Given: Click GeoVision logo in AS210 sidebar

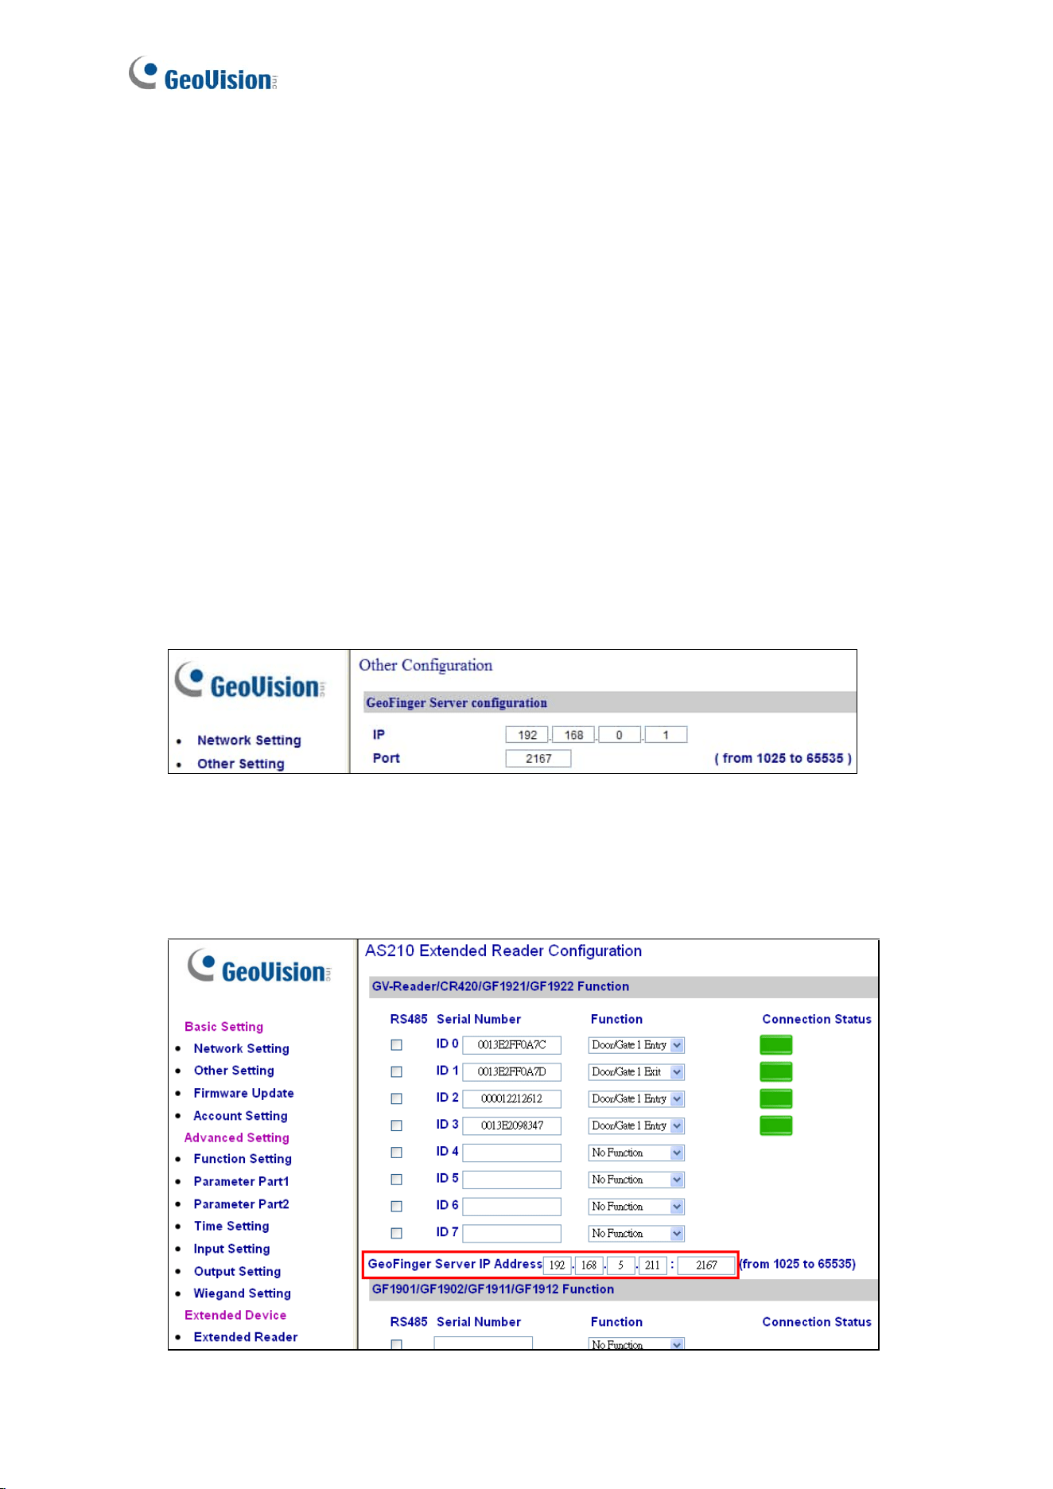Looking at the screenshot, I should coord(260,966).
